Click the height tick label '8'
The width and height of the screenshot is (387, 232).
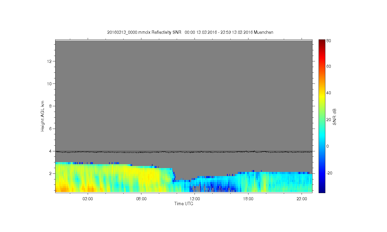(x=51, y=106)
